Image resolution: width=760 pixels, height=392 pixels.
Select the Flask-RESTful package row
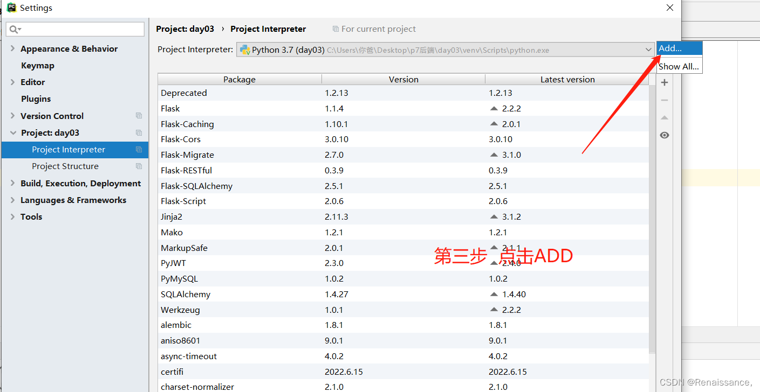click(x=403, y=170)
